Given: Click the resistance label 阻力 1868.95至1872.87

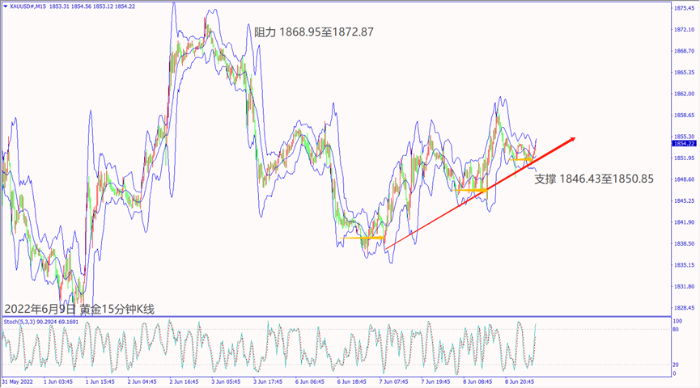Looking at the screenshot, I should pyautogui.click(x=314, y=32).
